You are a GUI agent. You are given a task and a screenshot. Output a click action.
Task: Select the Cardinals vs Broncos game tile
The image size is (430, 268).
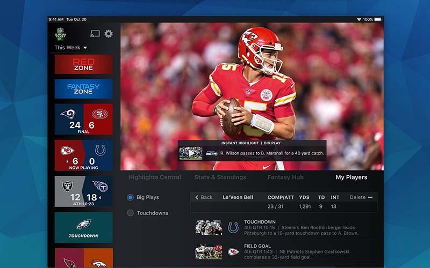tap(84, 258)
